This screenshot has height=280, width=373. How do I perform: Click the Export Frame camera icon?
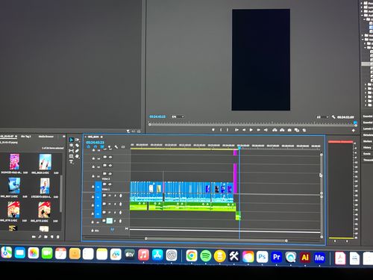[289, 130]
